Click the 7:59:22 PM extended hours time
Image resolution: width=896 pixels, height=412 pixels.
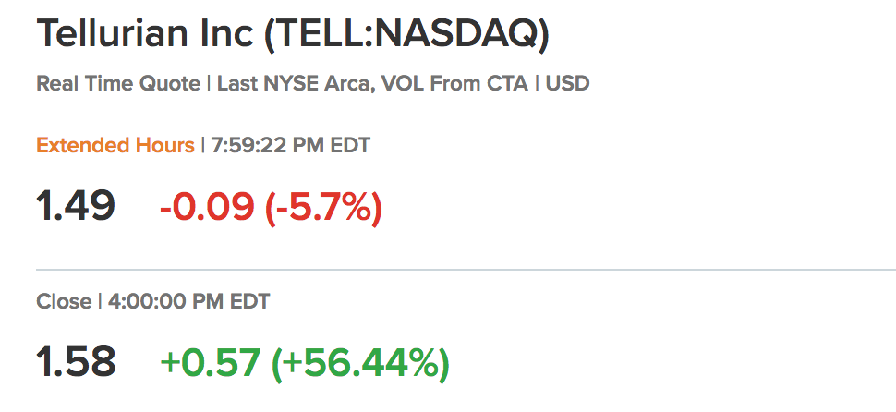coord(271,145)
